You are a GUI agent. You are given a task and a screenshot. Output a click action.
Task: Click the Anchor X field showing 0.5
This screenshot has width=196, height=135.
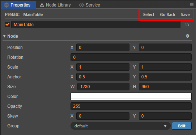pos(103,77)
